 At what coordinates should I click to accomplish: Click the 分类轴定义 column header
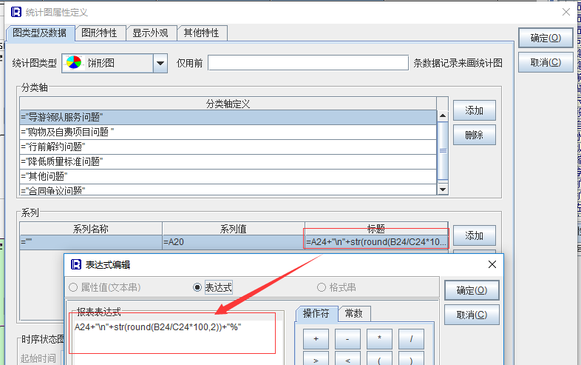pos(228,104)
